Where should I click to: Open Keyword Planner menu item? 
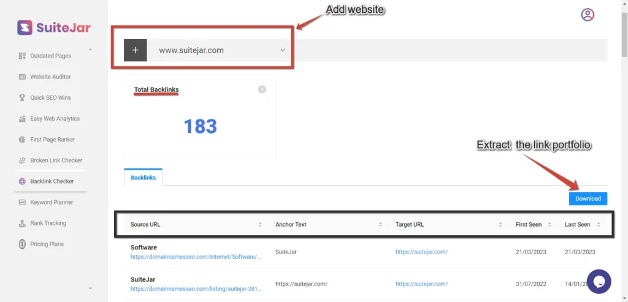click(50, 202)
